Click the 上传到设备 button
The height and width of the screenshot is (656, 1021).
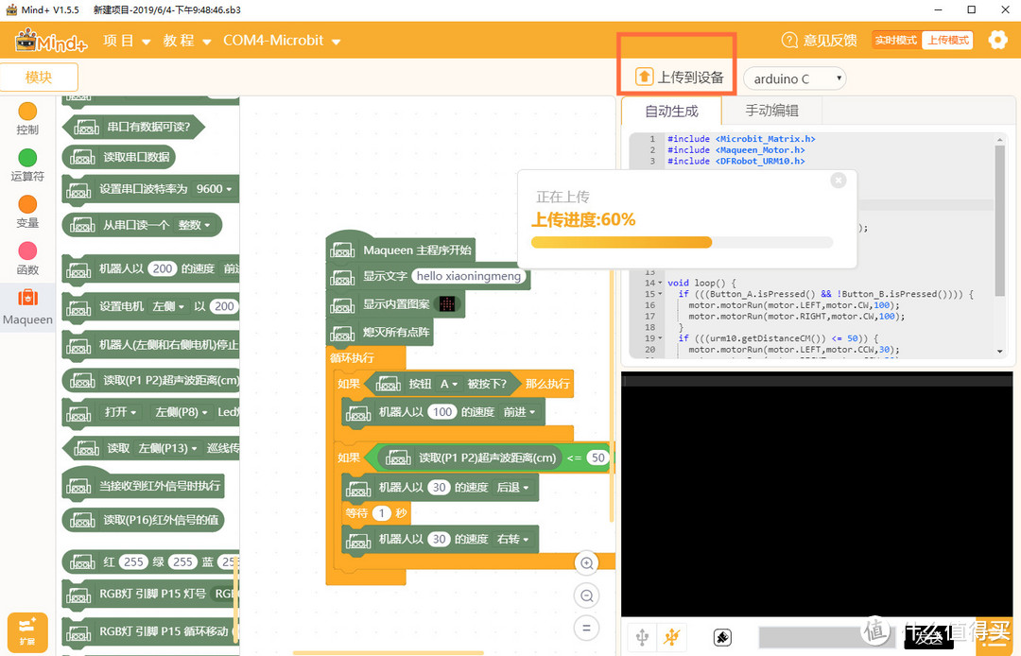tap(679, 78)
